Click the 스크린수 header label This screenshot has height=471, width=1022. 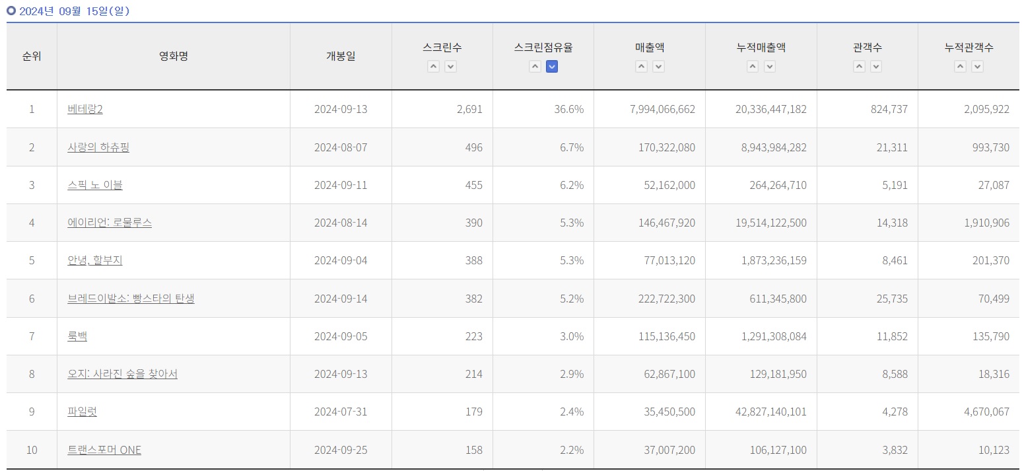pyautogui.click(x=442, y=47)
